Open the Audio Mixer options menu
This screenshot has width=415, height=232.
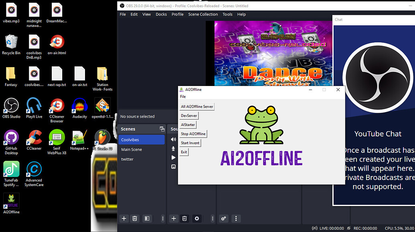coord(236,219)
